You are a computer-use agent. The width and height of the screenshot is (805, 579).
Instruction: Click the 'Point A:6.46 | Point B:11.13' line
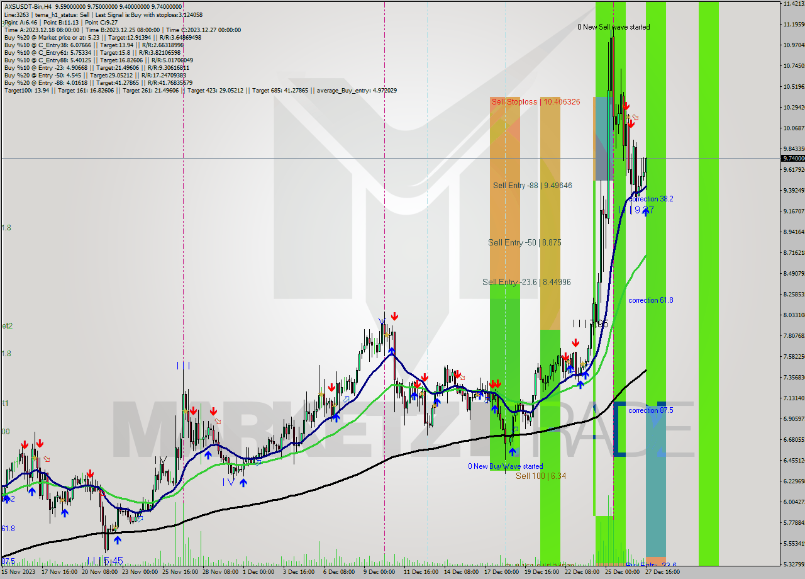pos(60,22)
